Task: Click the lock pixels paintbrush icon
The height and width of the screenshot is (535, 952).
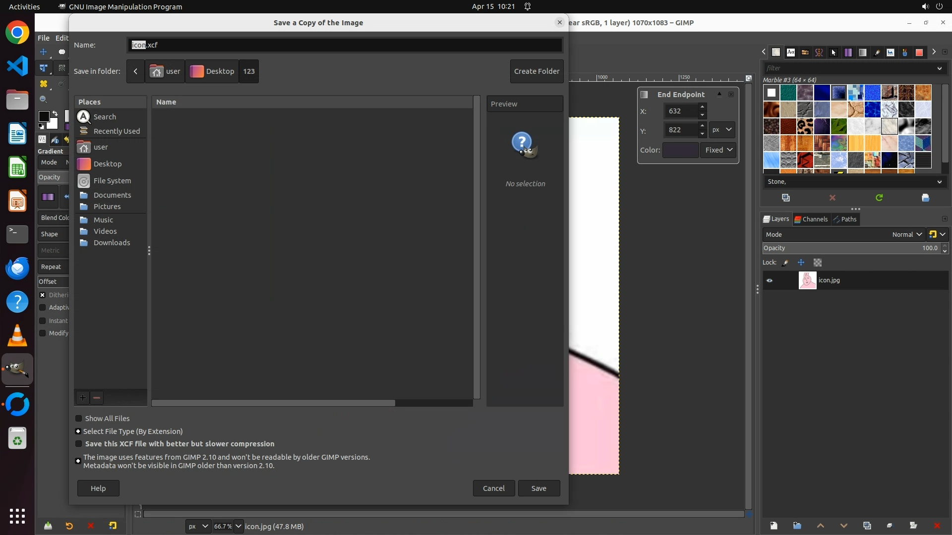Action: (785, 263)
